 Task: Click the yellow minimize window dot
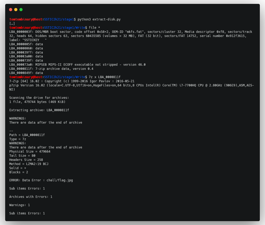tap(16, 10)
